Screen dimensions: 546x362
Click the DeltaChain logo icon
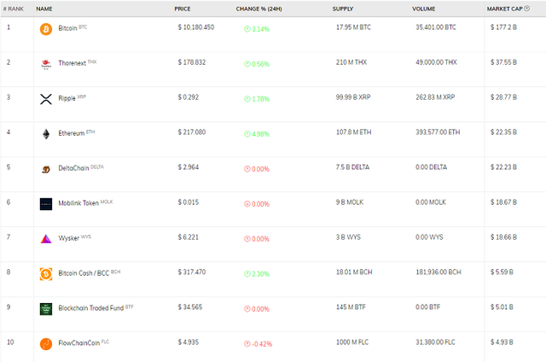(x=46, y=169)
